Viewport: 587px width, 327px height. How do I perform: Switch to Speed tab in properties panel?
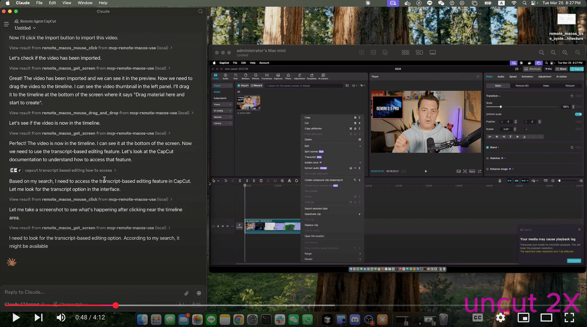pos(513,76)
